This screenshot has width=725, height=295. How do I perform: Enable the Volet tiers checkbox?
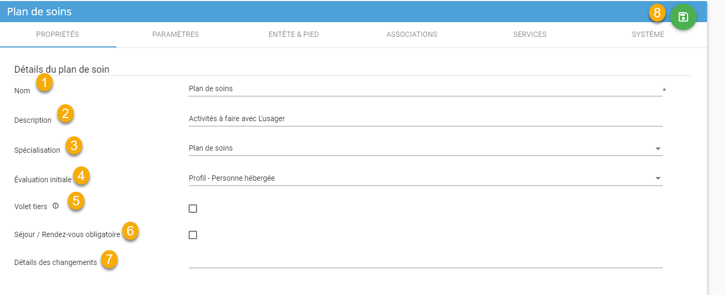[193, 209]
